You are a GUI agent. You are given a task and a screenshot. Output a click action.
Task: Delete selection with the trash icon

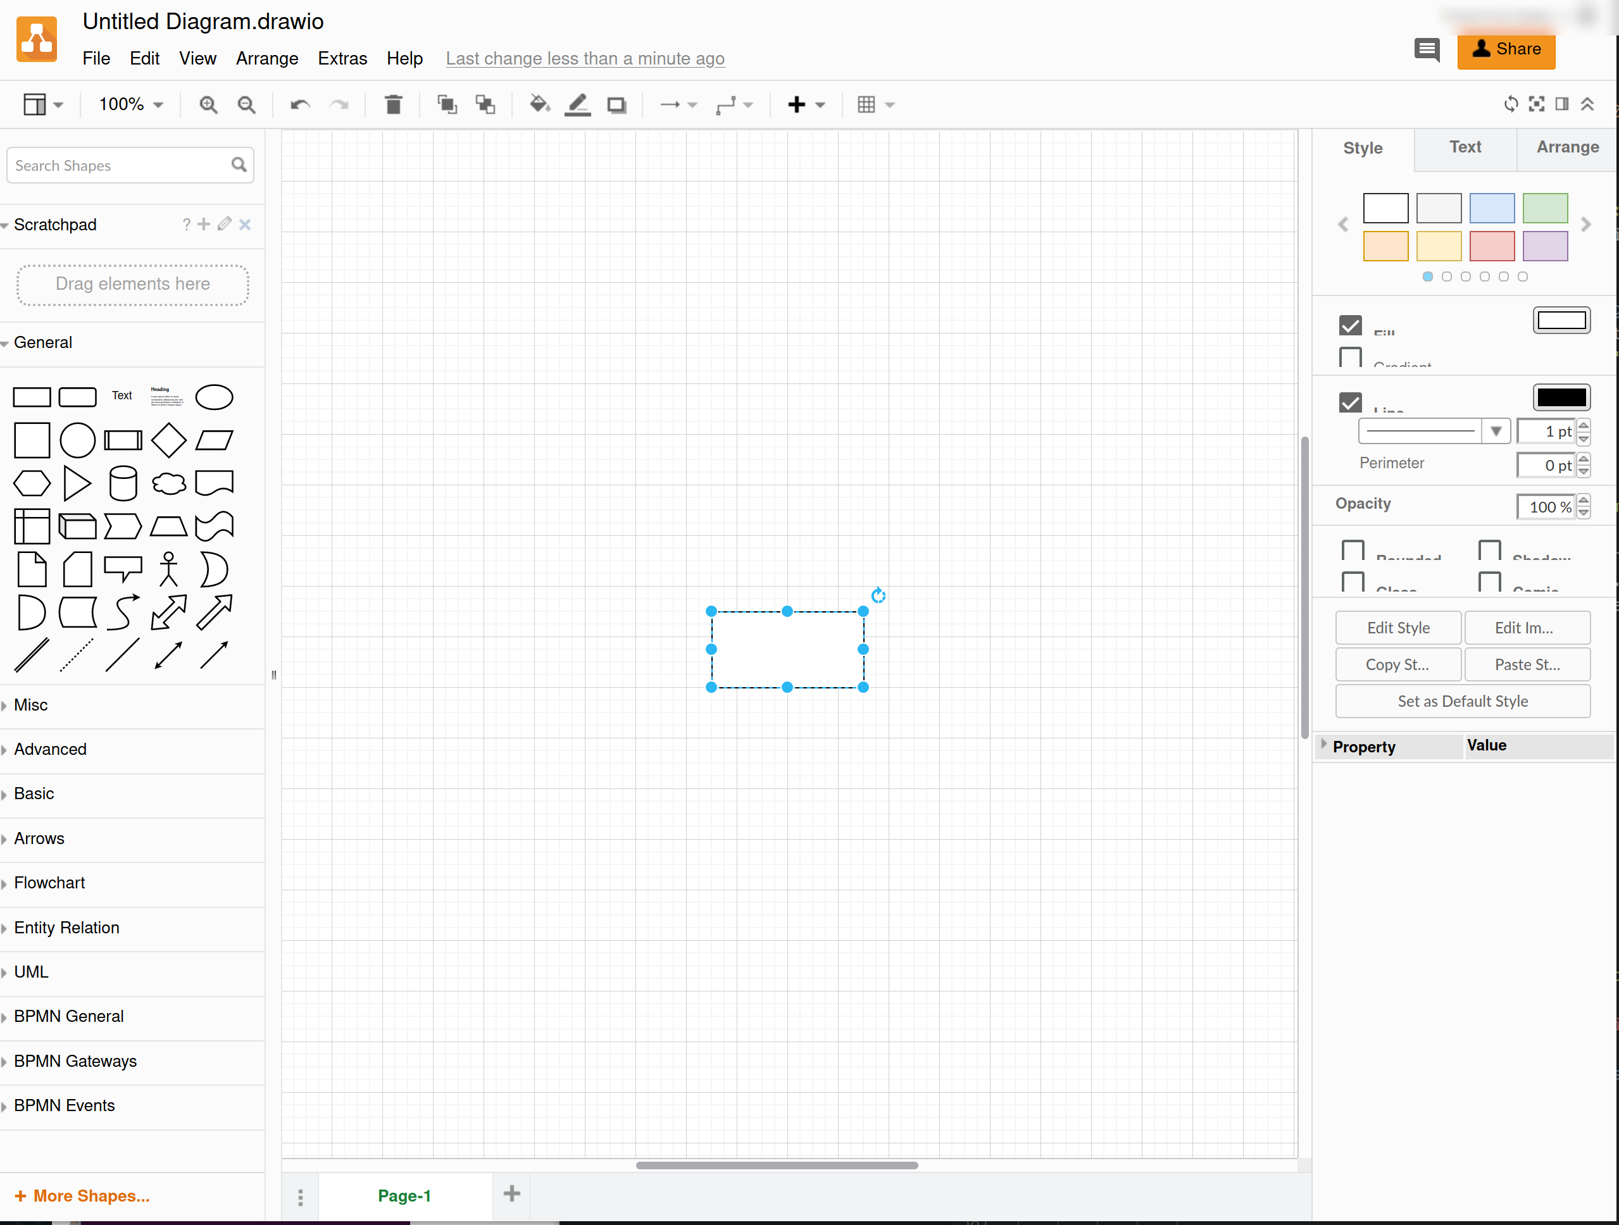(x=393, y=104)
